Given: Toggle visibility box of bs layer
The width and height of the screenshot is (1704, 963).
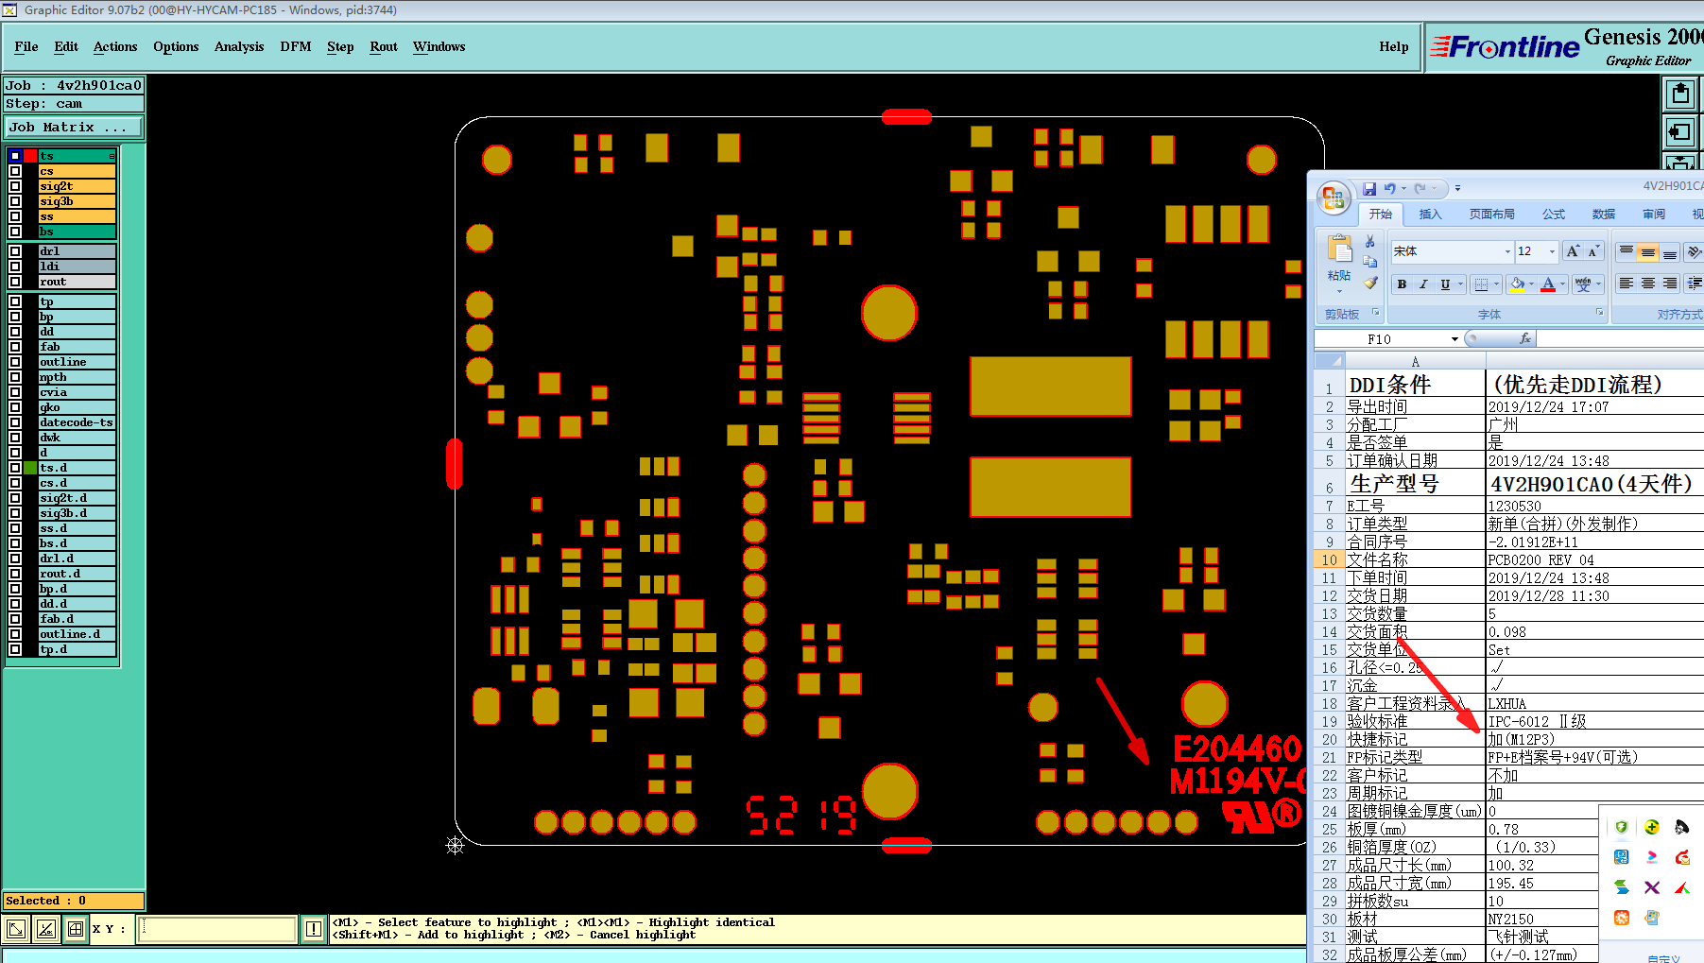Looking at the screenshot, I should pos(15,232).
